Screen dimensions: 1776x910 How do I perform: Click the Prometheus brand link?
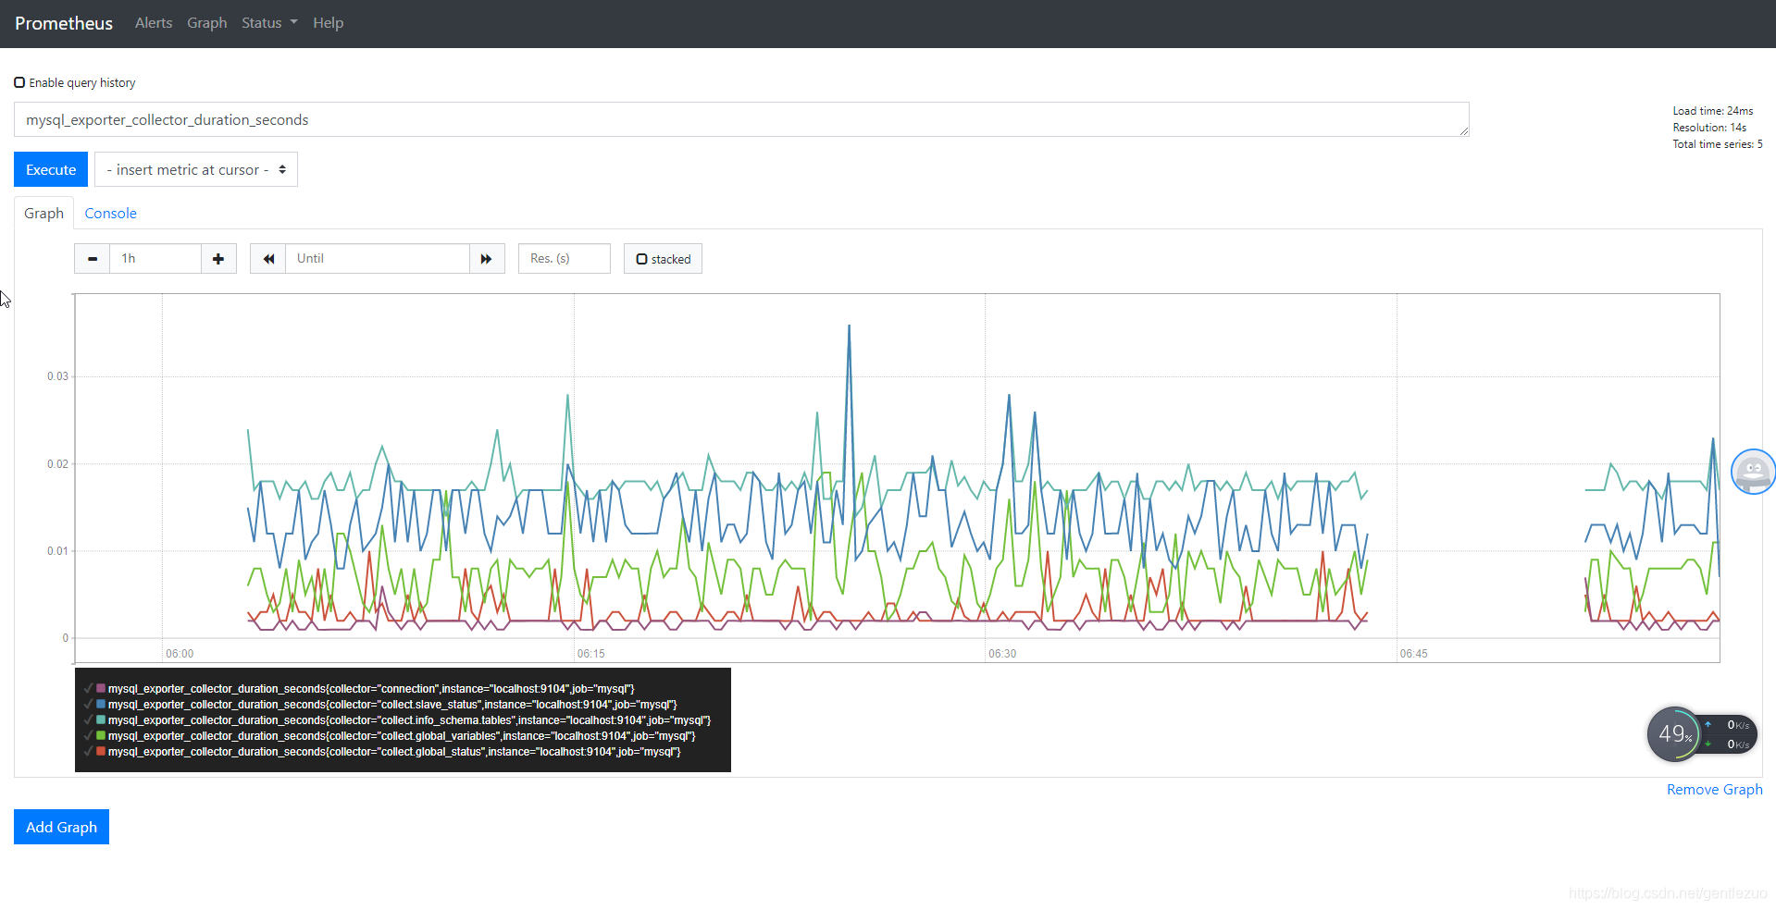64,23
